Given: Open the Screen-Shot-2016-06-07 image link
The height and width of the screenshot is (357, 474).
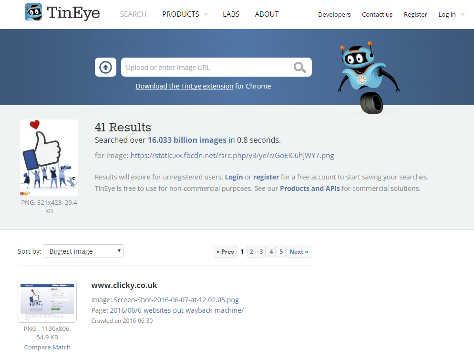Looking at the screenshot, I should [x=176, y=300].
